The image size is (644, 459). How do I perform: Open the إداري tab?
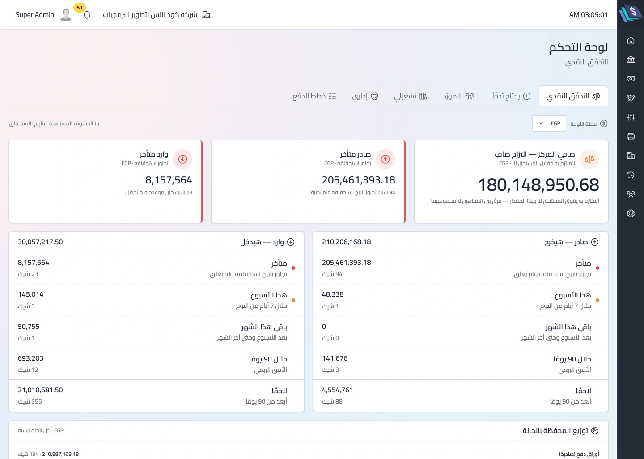click(365, 96)
